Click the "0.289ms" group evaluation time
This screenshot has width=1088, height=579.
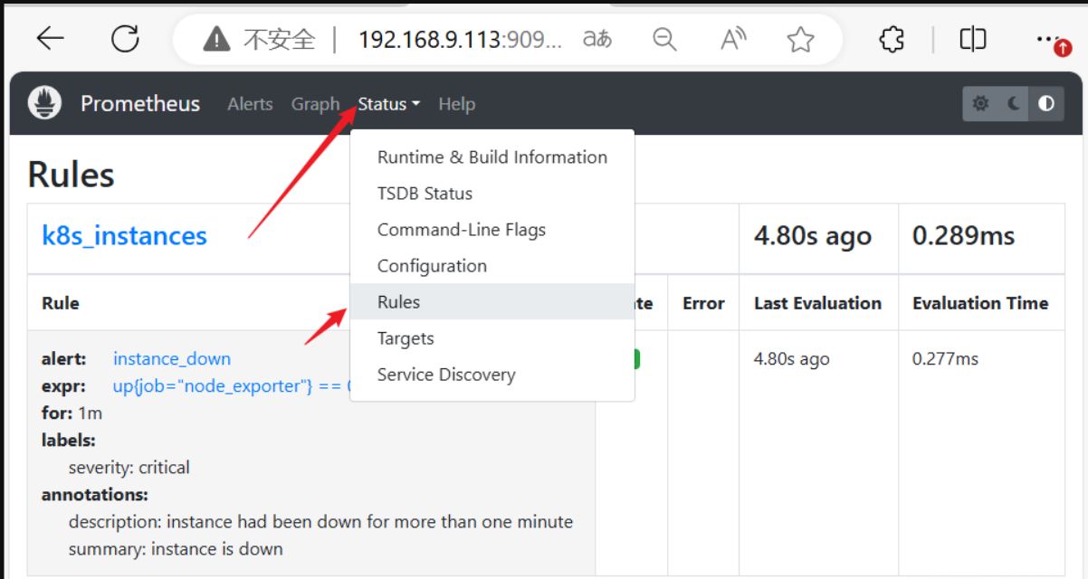963,237
